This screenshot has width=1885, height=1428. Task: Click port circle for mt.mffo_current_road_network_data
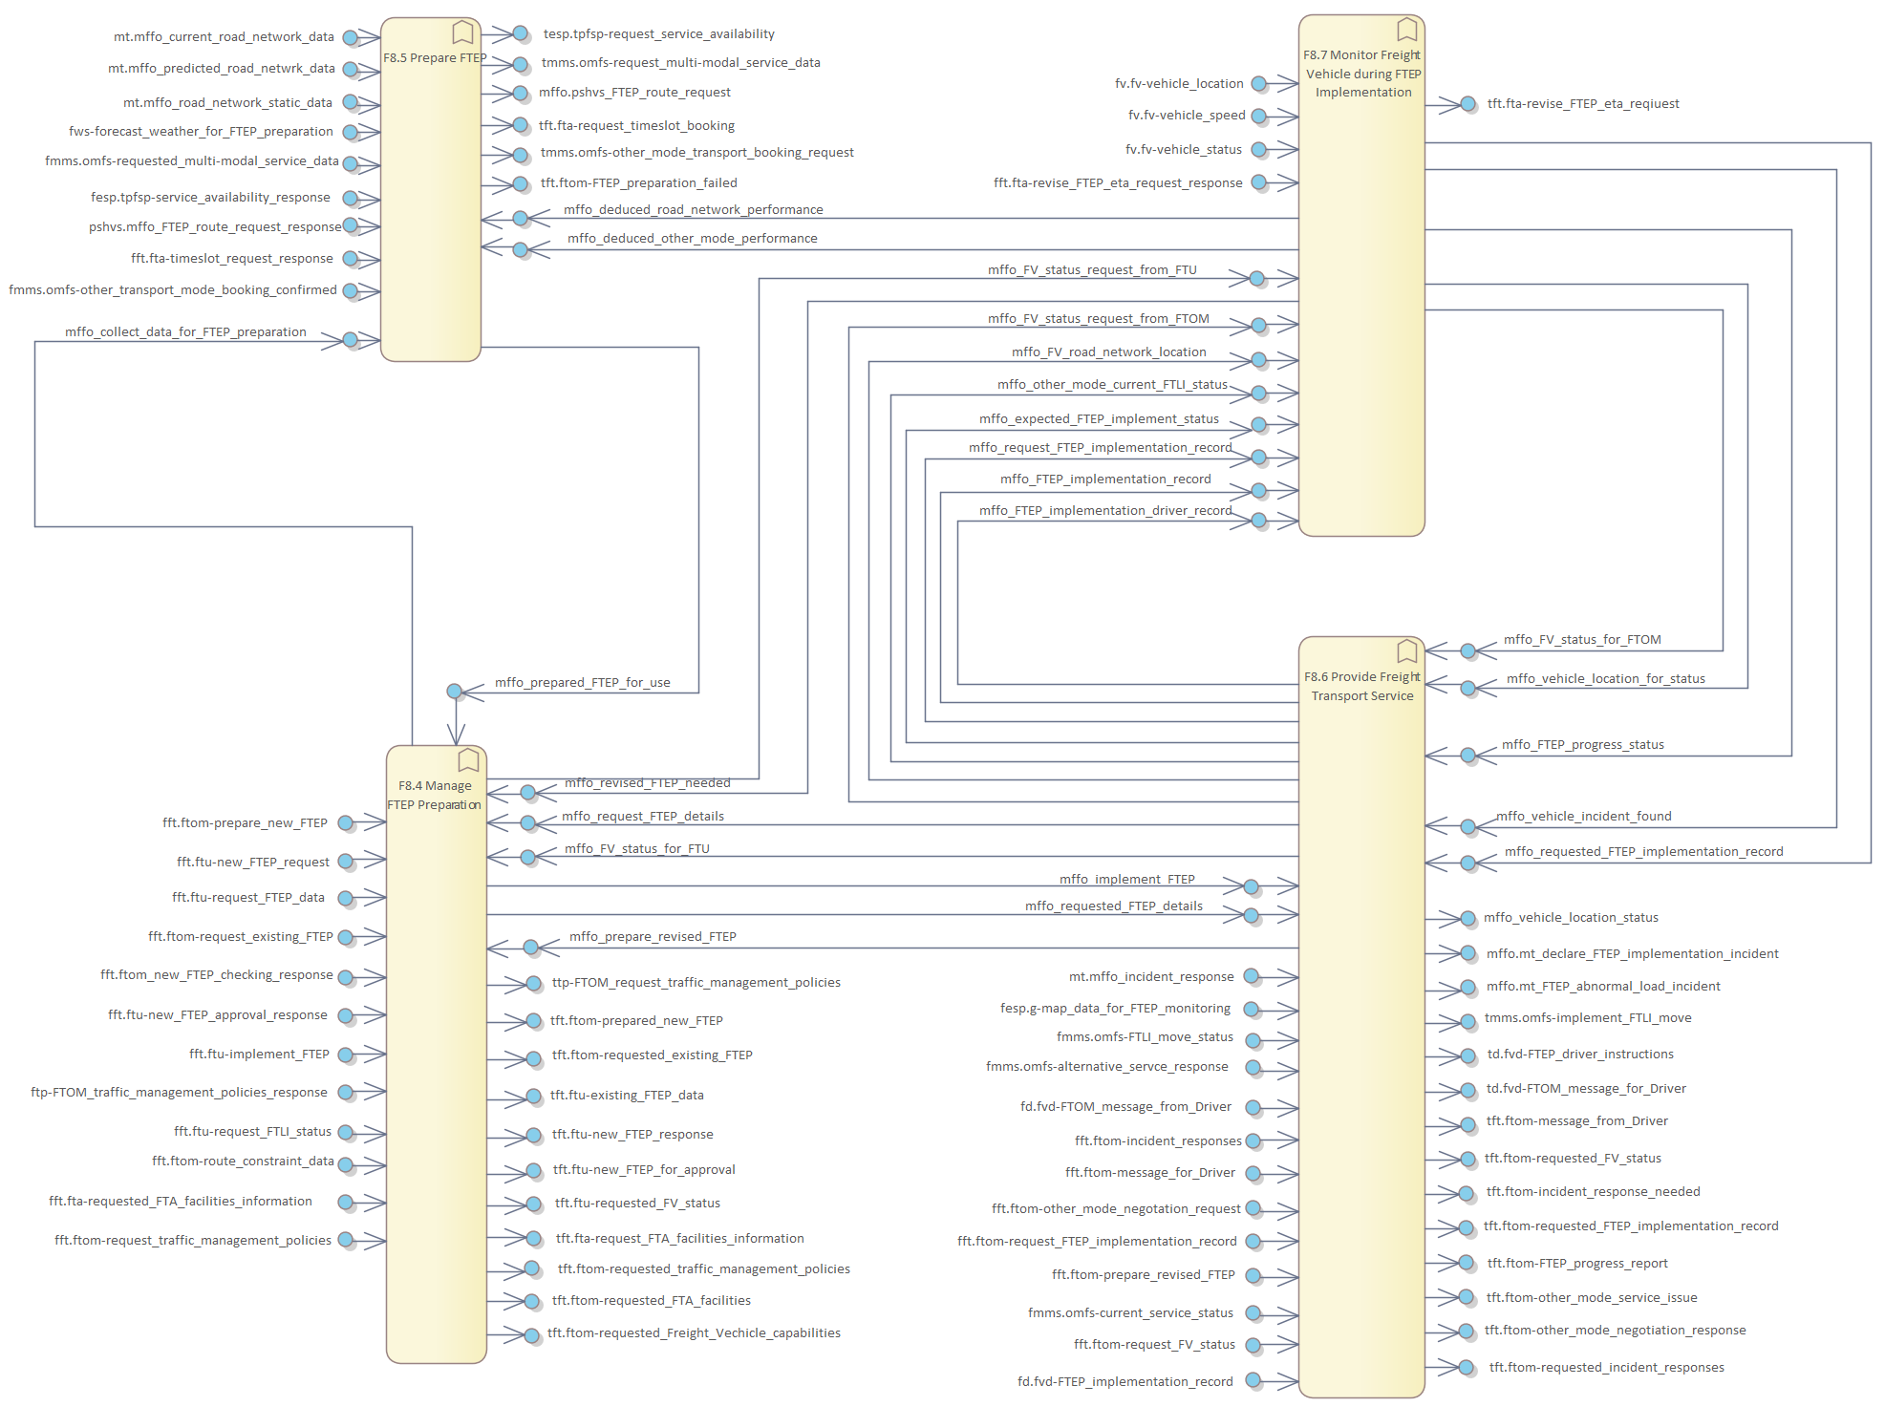pos(351,37)
